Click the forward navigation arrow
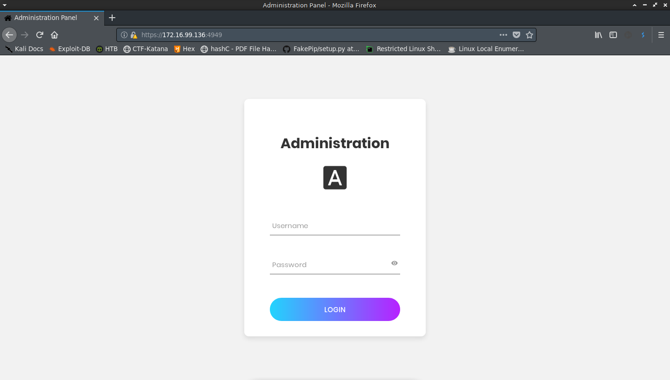The width and height of the screenshot is (670, 380). (25, 35)
